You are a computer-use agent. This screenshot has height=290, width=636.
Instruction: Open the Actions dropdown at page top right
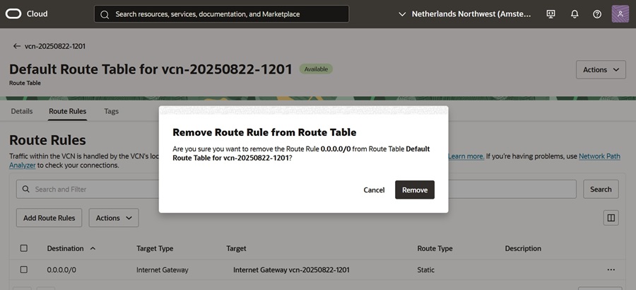(601, 69)
